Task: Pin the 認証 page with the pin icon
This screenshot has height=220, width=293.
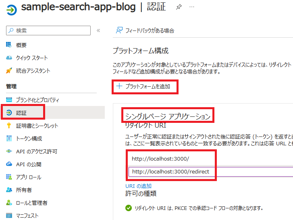Action: (179, 7)
